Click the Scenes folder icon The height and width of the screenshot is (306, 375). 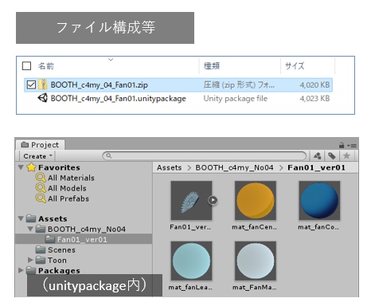coord(41,249)
